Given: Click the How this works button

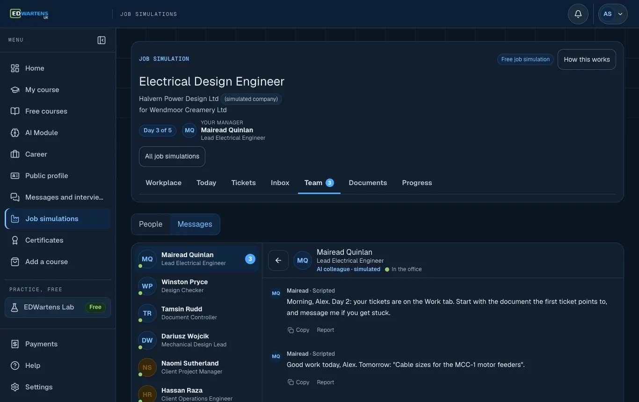Looking at the screenshot, I should tap(587, 59).
